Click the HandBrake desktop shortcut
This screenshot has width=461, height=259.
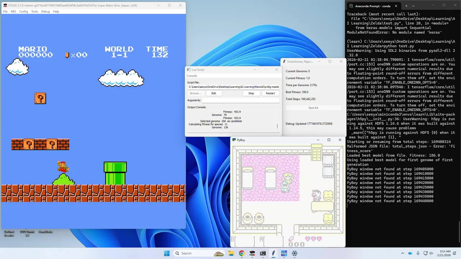45,232
